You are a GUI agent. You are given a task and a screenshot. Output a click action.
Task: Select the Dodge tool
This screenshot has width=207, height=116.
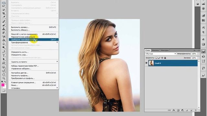(x=4, y=47)
